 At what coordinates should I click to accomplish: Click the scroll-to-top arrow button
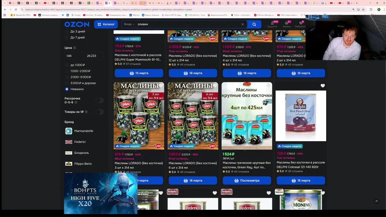coord(376,201)
